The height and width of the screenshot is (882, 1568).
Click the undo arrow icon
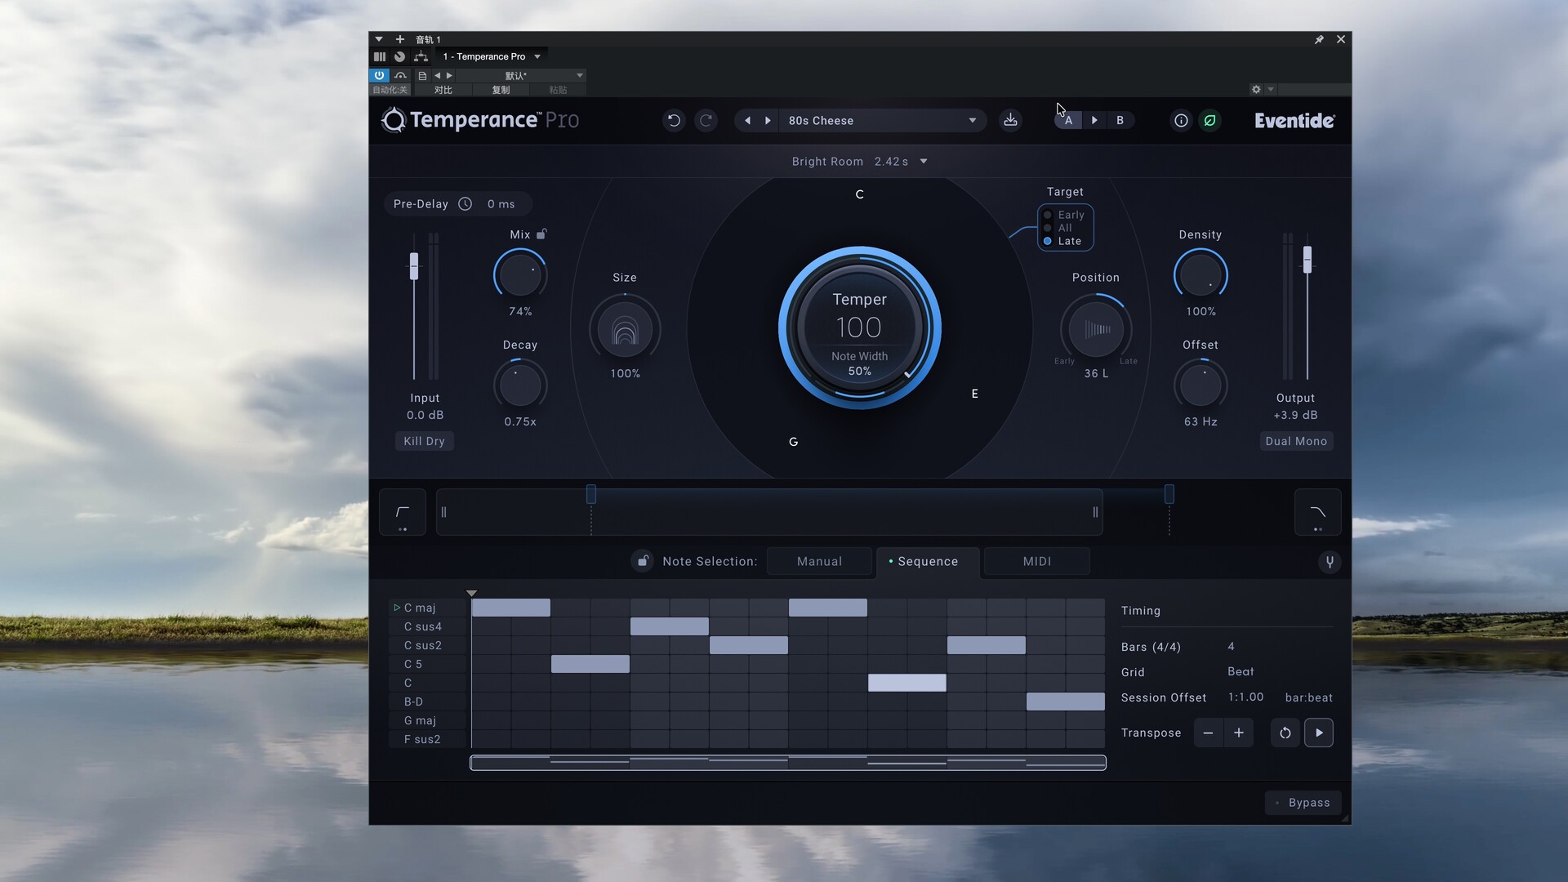click(674, 121)
